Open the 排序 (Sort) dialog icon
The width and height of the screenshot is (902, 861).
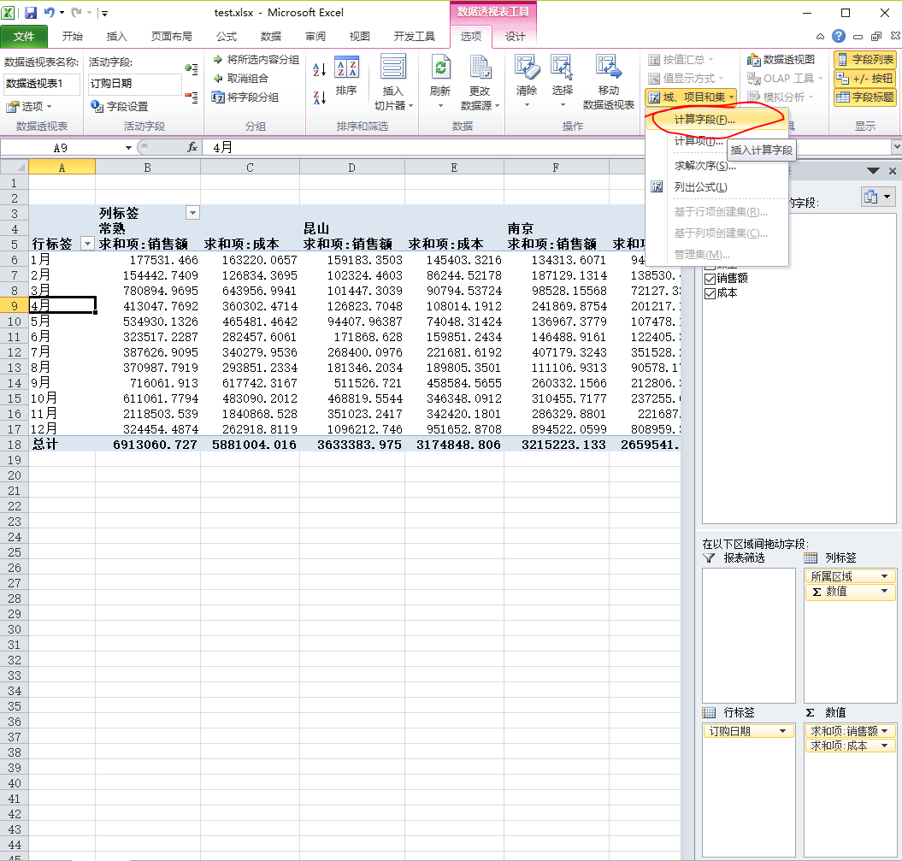click(346, 68)
